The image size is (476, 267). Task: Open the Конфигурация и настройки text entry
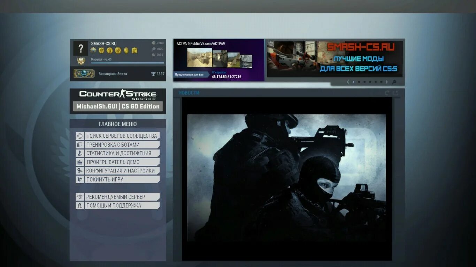pyautogui.click(x=122, y=171)
